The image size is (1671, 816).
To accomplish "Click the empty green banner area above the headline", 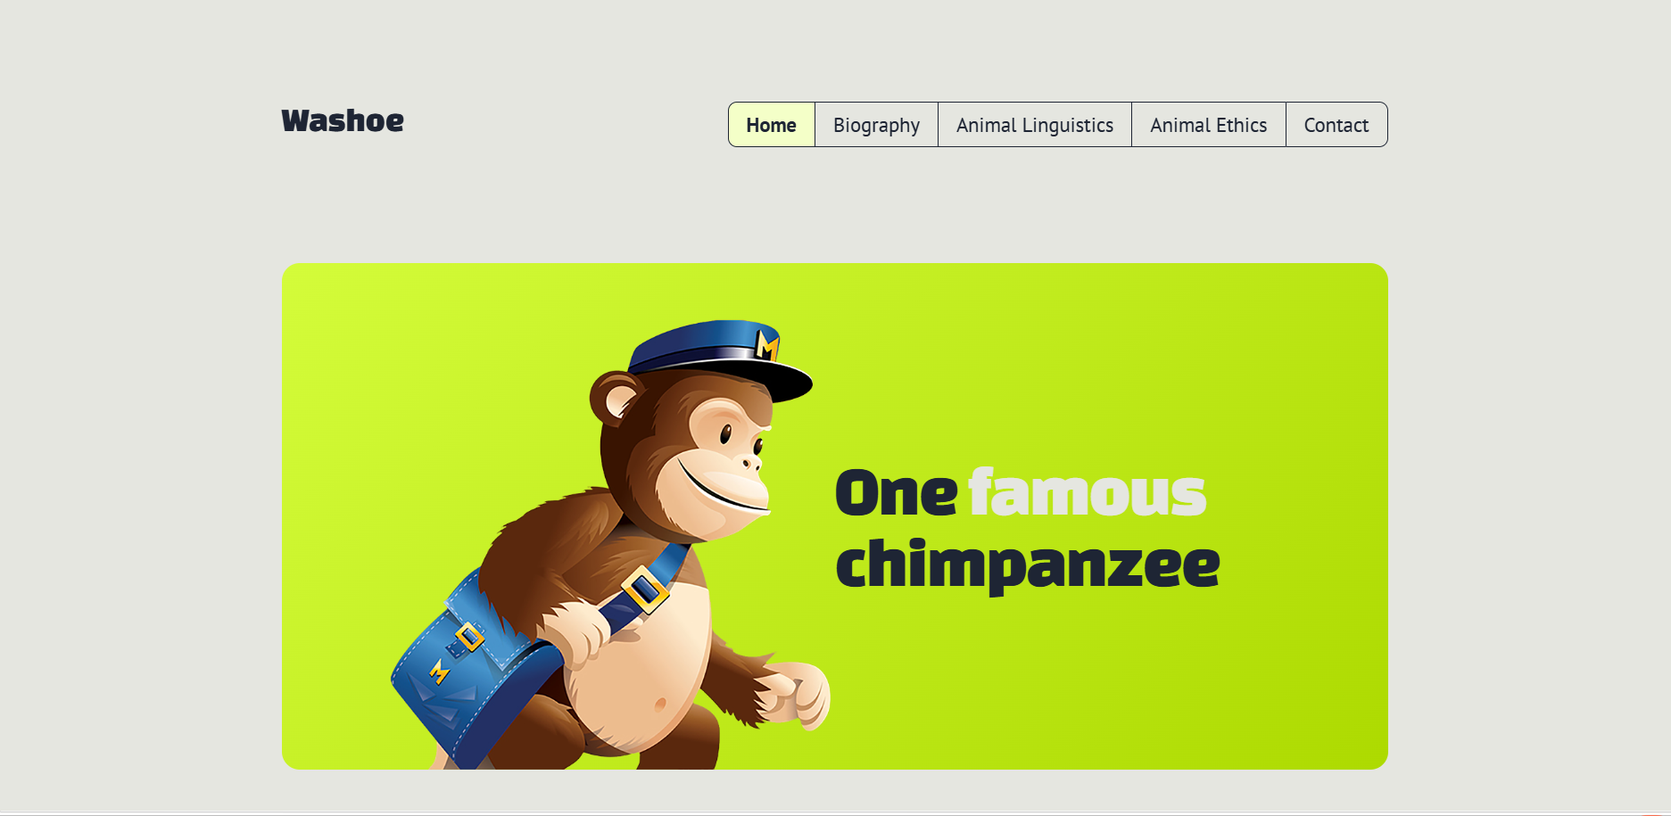I will (1071, 357).
